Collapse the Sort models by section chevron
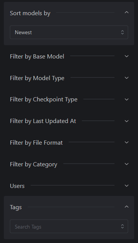Screen dimensions: 138x243 [127, 13]
